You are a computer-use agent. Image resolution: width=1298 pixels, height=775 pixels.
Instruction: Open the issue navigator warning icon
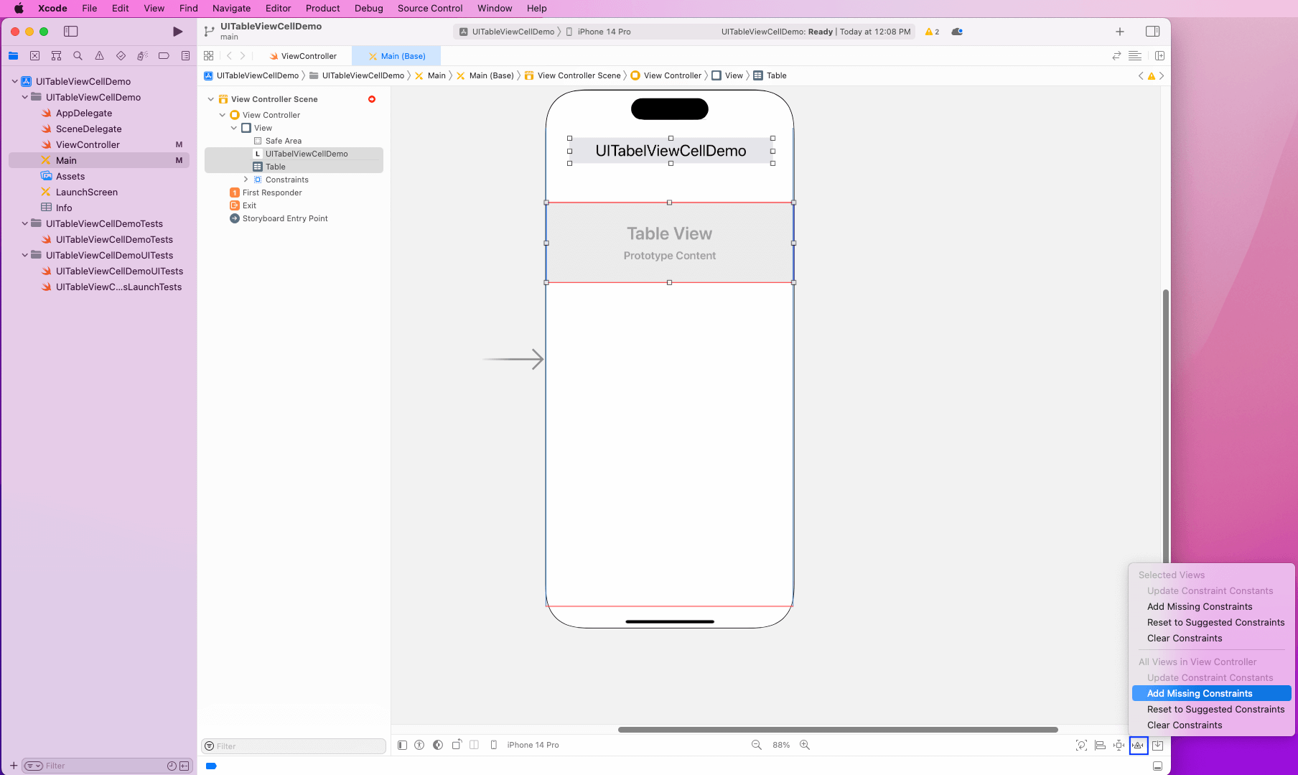[x=99, y=55]
